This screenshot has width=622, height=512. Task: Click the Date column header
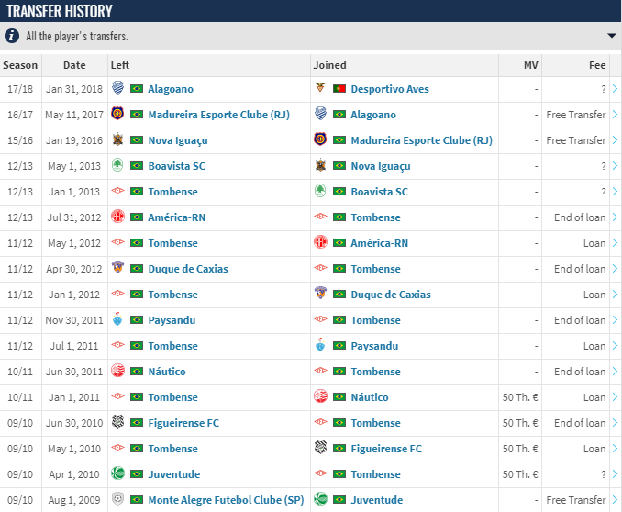point(74,65)
